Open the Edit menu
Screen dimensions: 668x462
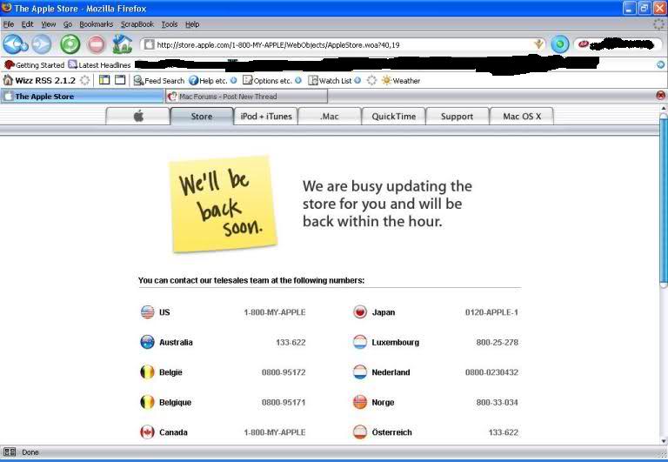point(27,24)
